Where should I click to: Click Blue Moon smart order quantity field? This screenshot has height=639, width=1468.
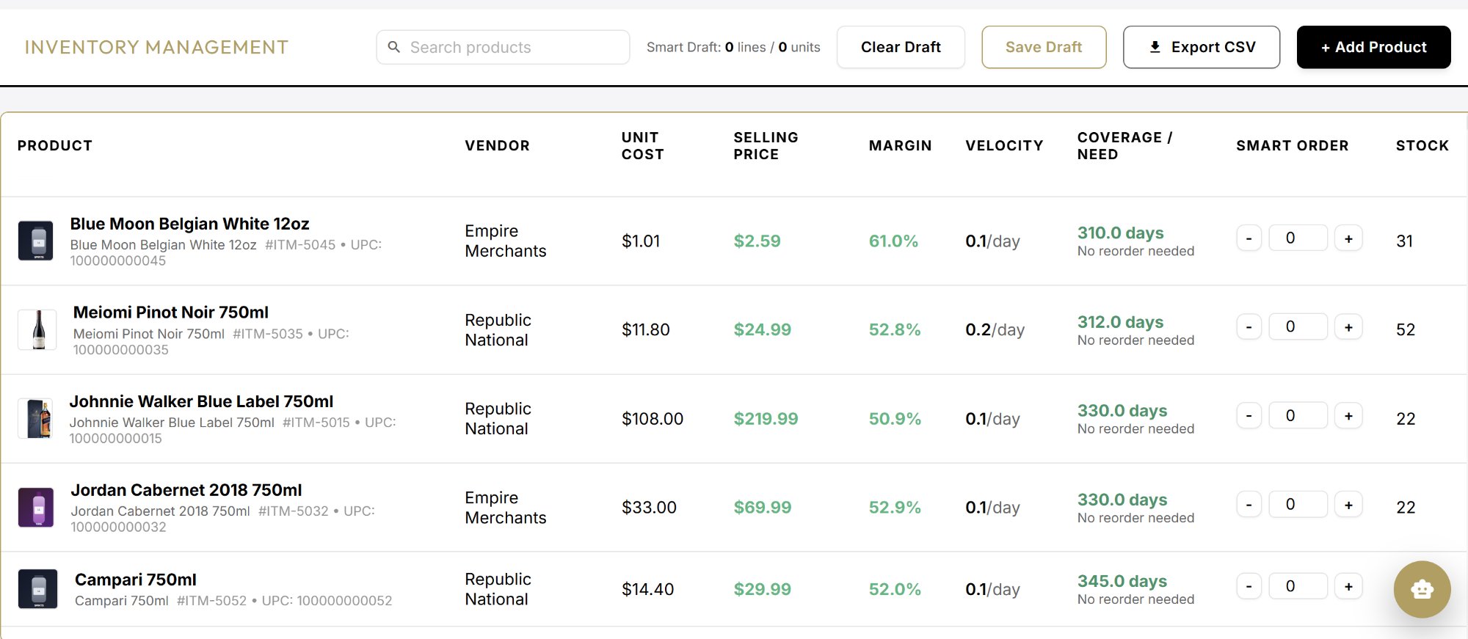pos(1298,238)
